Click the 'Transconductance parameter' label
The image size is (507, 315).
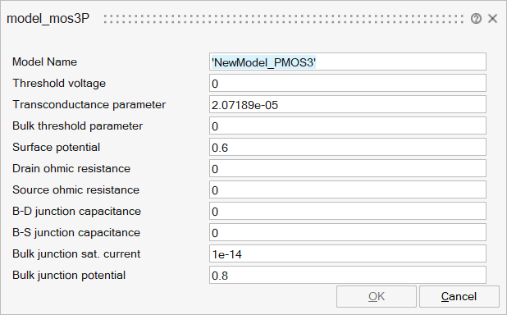(89, 105)
